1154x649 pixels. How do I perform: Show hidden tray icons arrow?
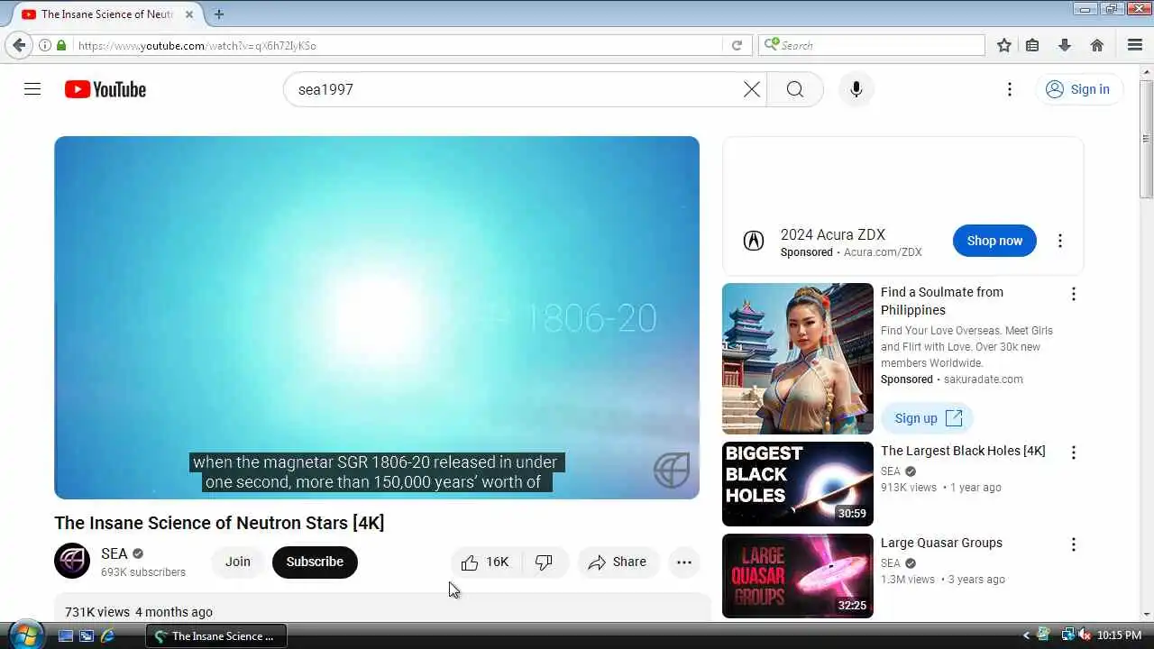(x=1026, y=635)
